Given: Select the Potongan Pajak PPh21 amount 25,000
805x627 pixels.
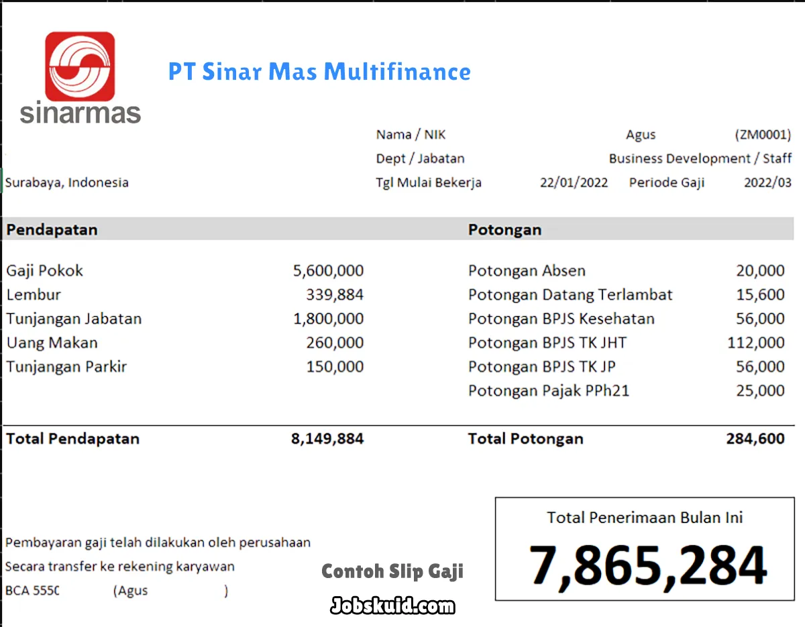Looking at the screenshot, I should pos(759,391).
